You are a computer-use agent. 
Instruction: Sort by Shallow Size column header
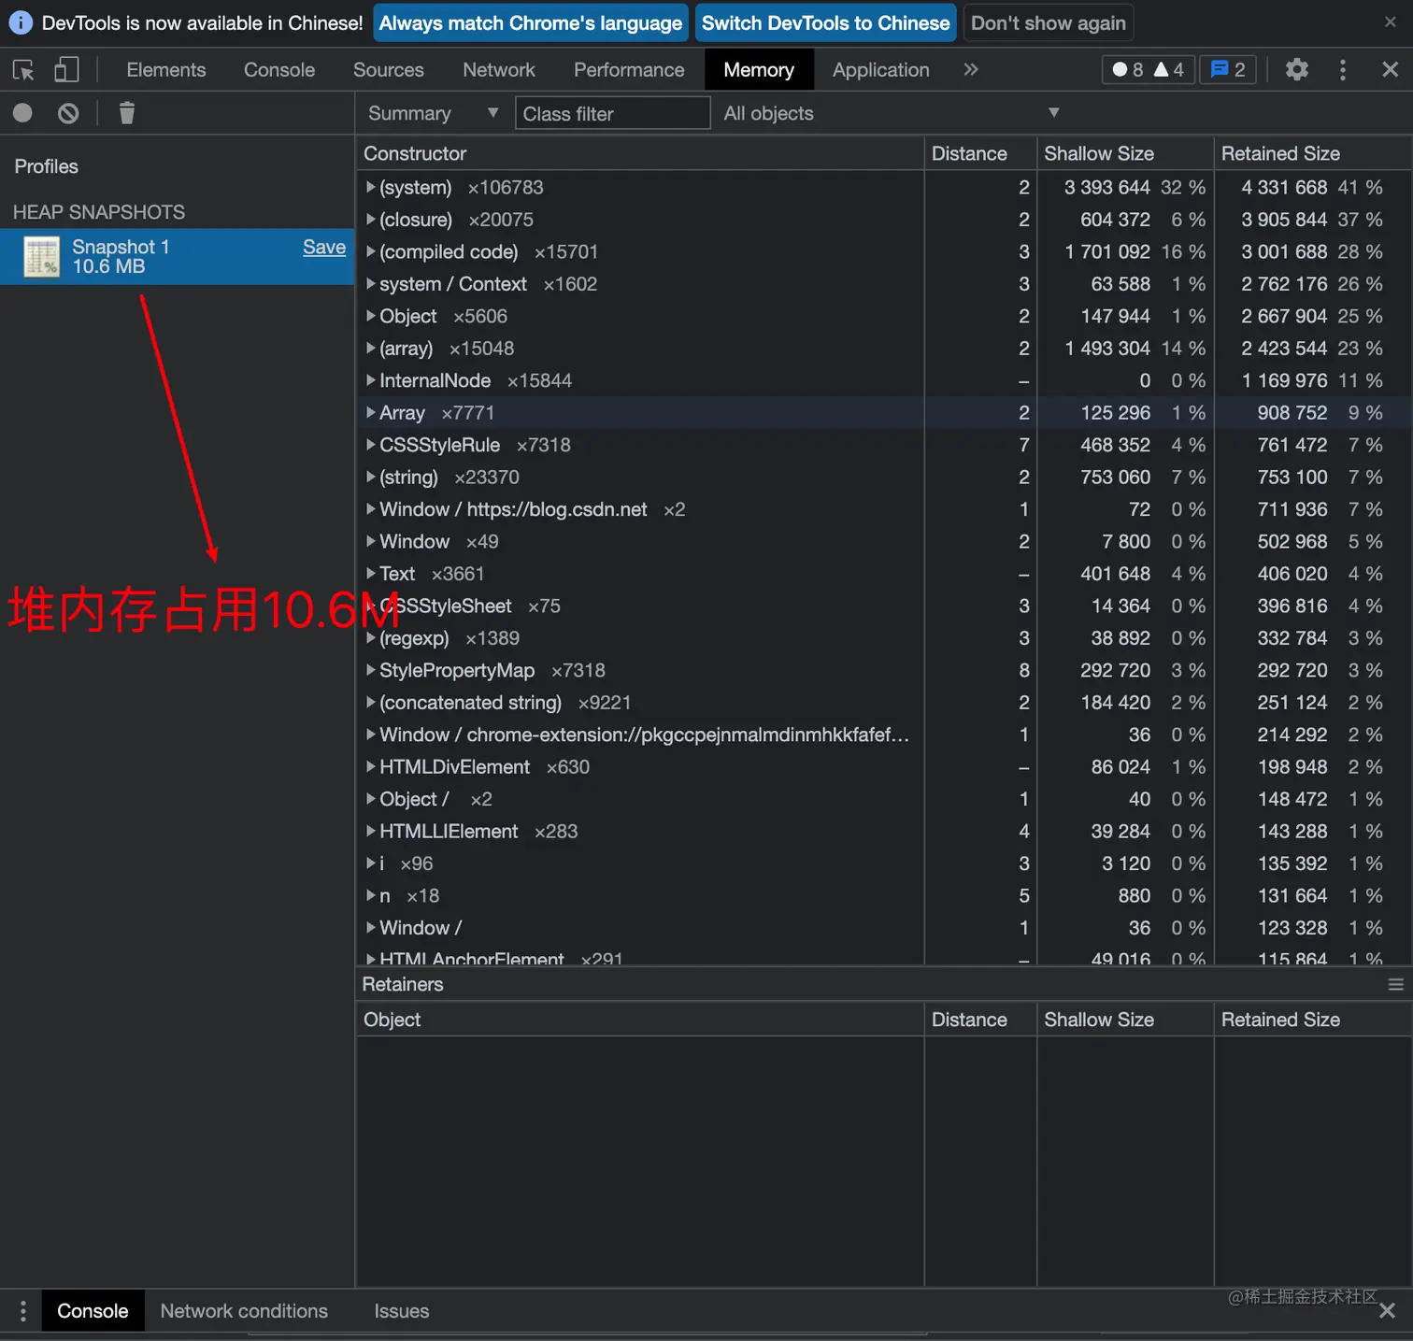[1125, 153]
